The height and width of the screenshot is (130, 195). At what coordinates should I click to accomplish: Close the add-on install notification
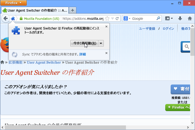coord(106,27)
